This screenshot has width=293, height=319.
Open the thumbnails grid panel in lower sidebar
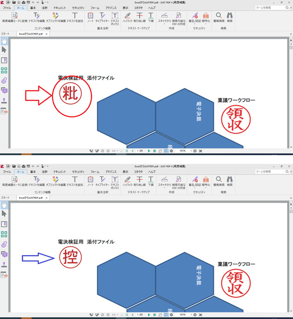[x=4, y=234]
